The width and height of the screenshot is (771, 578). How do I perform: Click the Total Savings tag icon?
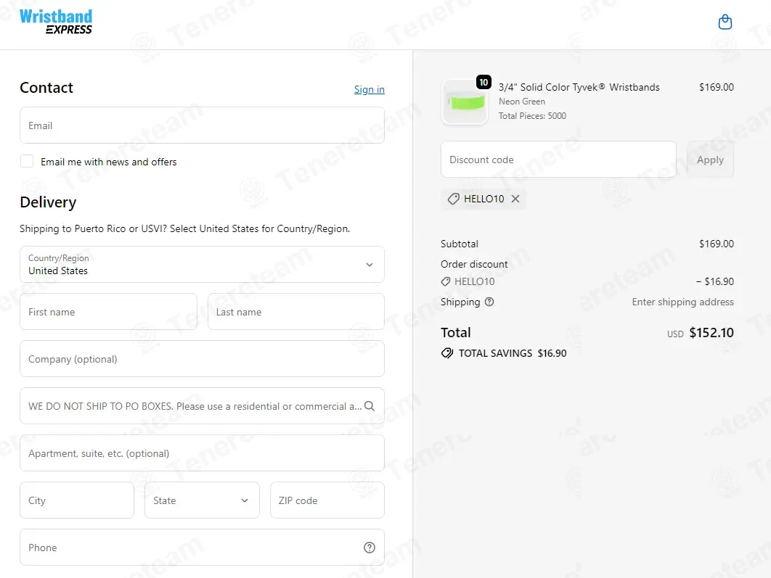447,353
